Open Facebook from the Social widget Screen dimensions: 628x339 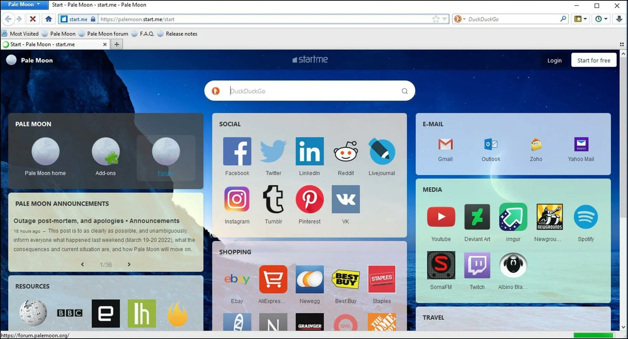237,151
